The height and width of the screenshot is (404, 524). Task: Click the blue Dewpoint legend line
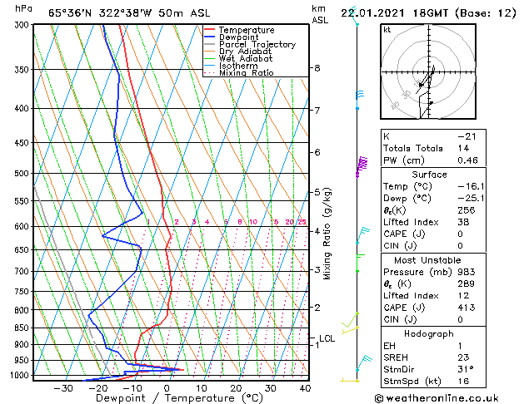coord(210,37)
